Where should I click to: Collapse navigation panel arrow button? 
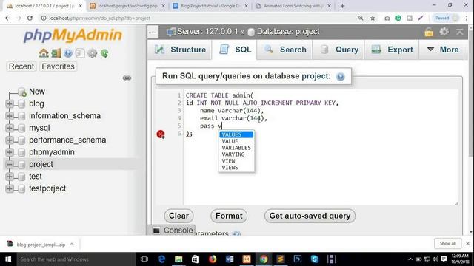point(153,32)
